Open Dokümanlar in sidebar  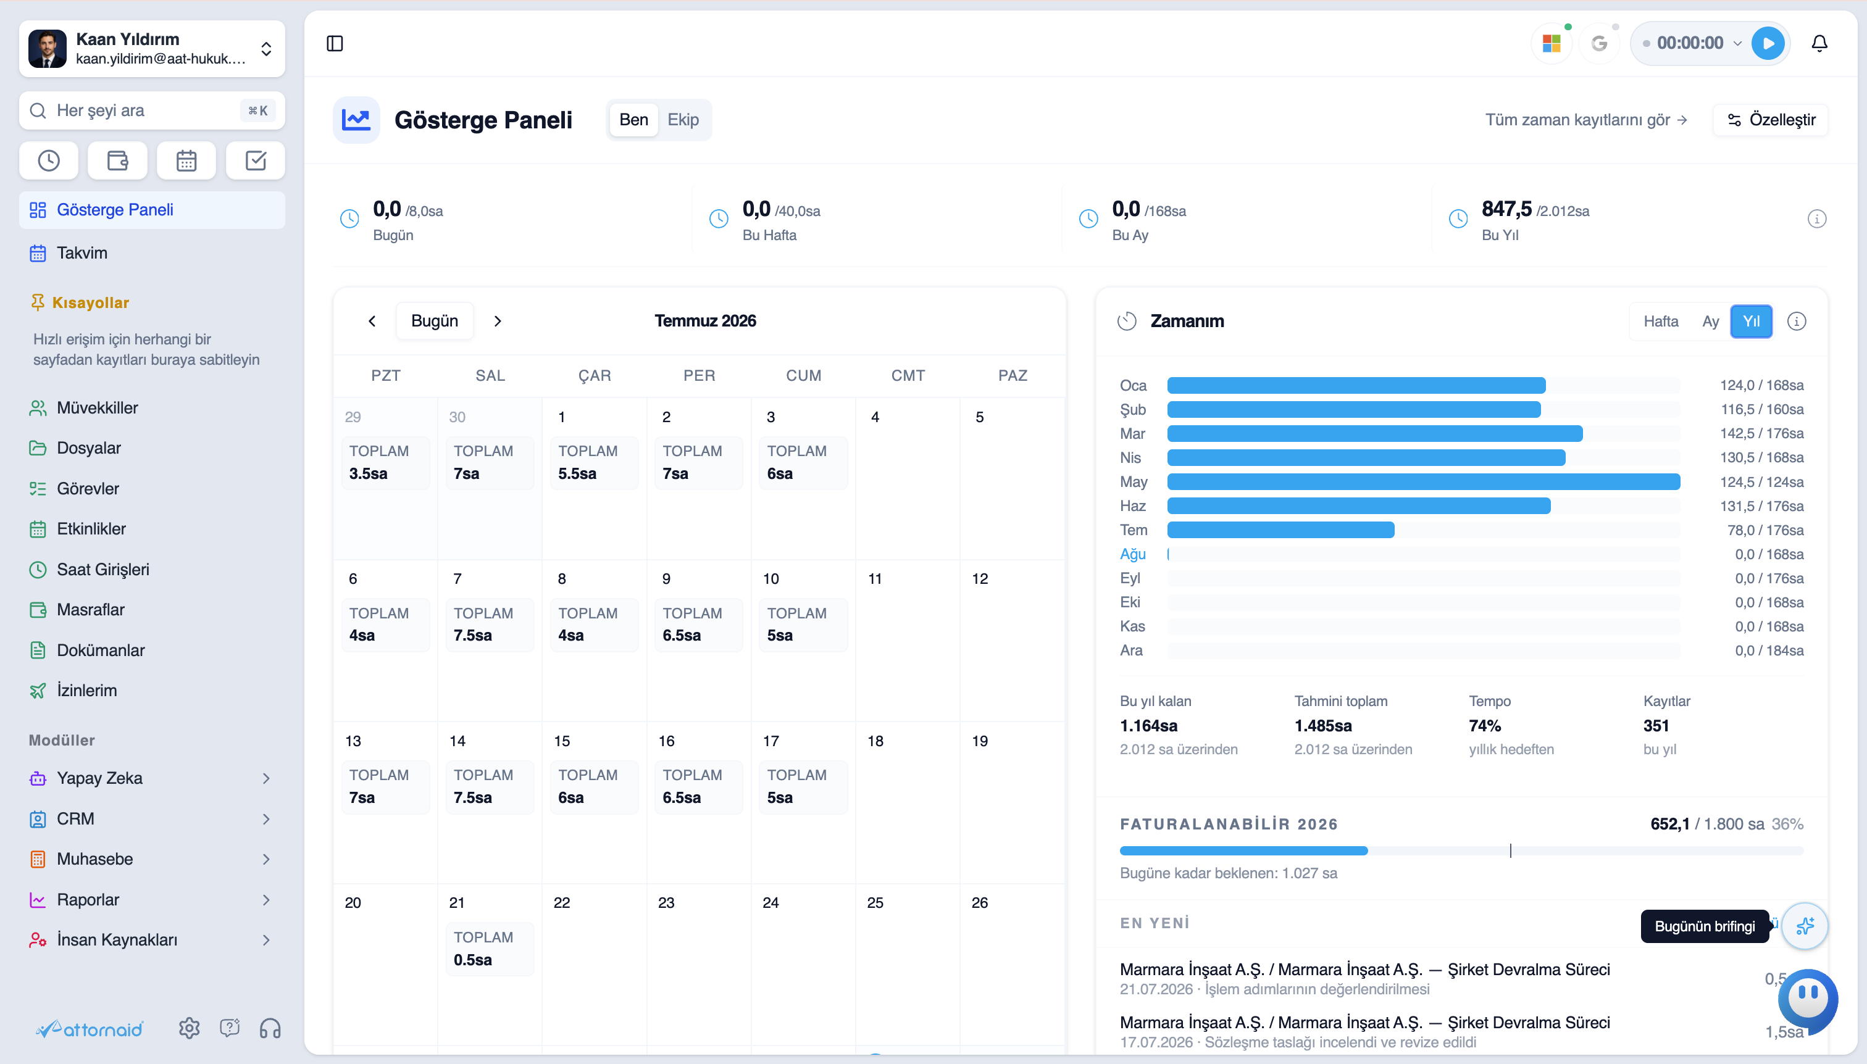pos(152,650)
